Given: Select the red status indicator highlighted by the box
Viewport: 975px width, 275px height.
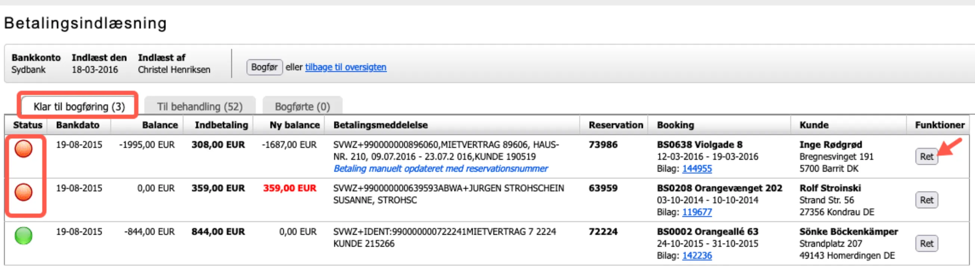Looking at the screenshot, I should coord(24,149).
